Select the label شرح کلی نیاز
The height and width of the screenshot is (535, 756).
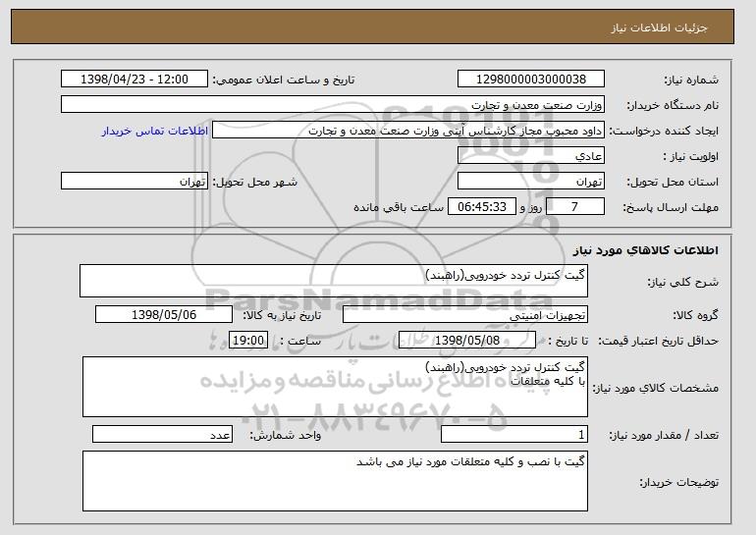click(x=682, y=283)
